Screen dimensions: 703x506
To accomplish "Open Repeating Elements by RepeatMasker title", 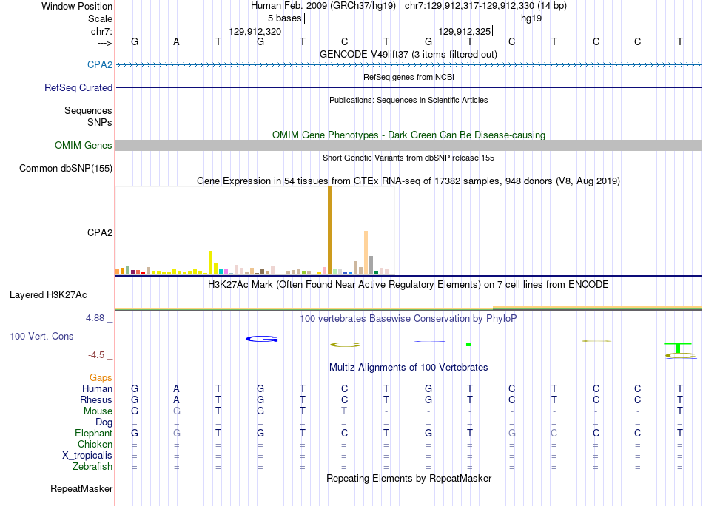I will click(408, 478).
